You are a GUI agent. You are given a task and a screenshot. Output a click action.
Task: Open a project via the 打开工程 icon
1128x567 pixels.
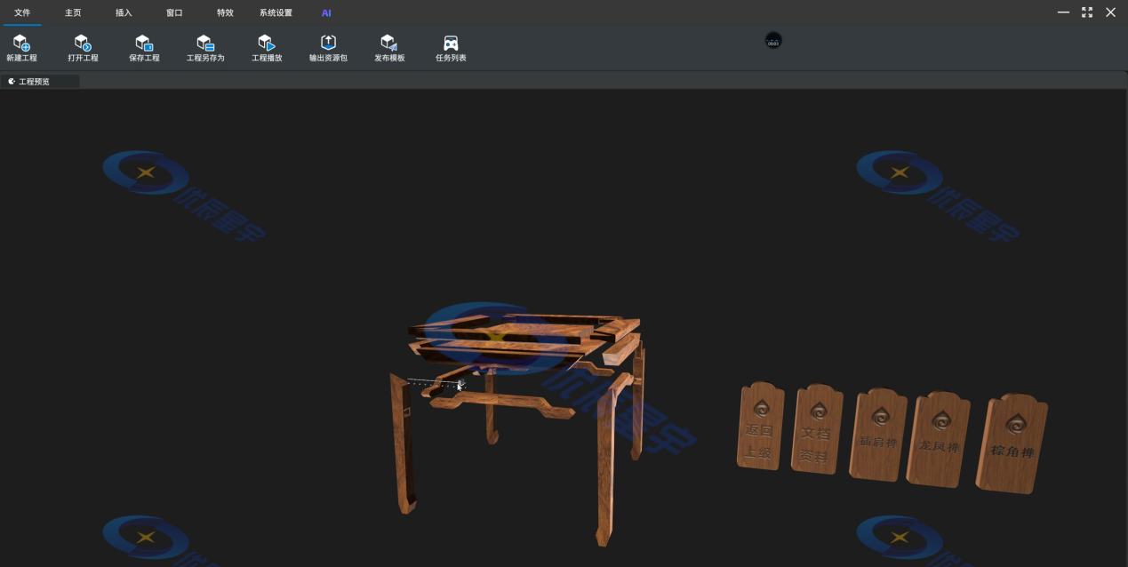[x=83, y=47]
